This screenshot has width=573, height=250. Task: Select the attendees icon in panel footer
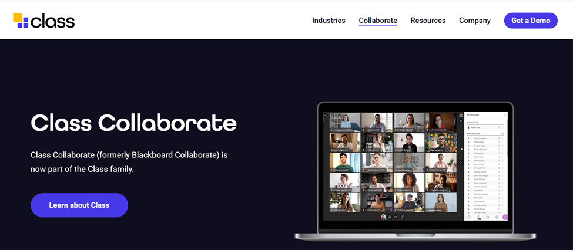pos(478,218)
